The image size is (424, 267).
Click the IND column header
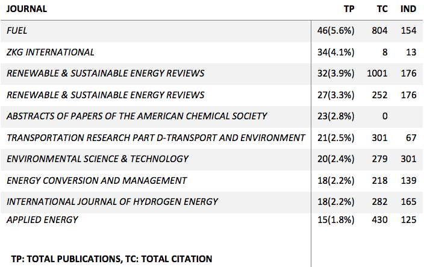[x=408, y=9]
